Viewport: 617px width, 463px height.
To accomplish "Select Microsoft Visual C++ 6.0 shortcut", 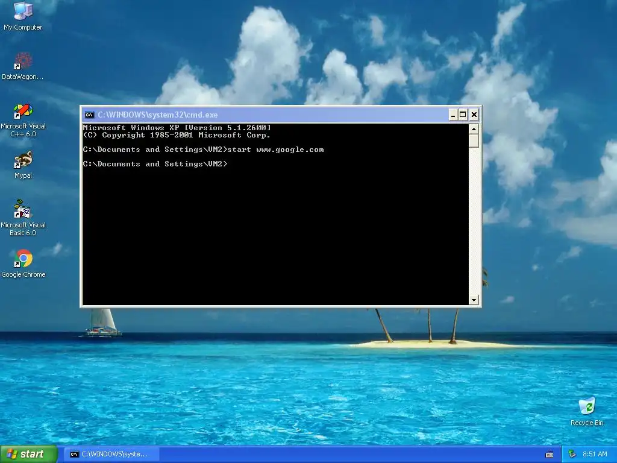I will (23, 120).
